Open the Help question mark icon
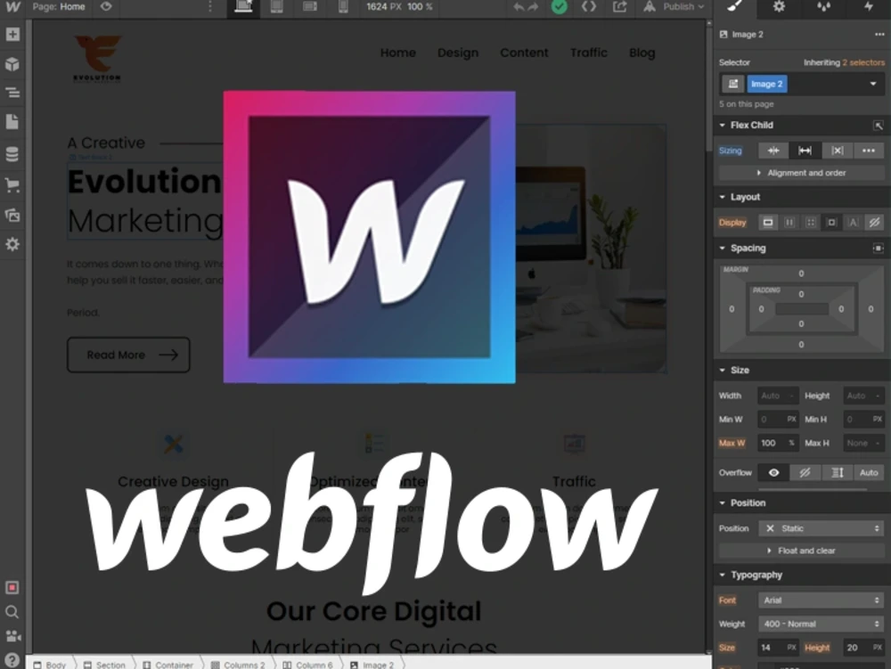The width and height of the screenshot is (891, 669). point(12,660)
